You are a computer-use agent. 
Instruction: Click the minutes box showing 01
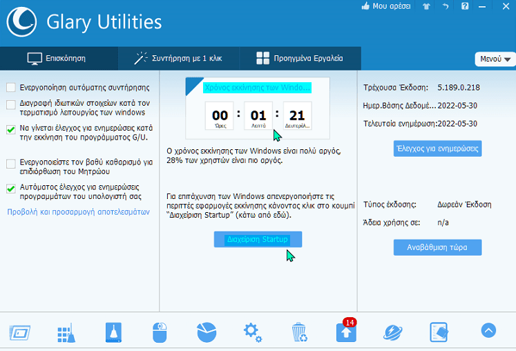(258, 115)
